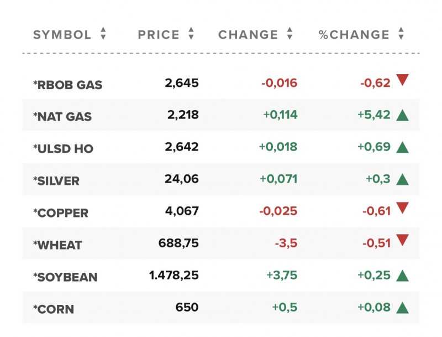Click green up arrow in ULSD HO row
Screen dimensions: 442x337
(x=402, y=148)
